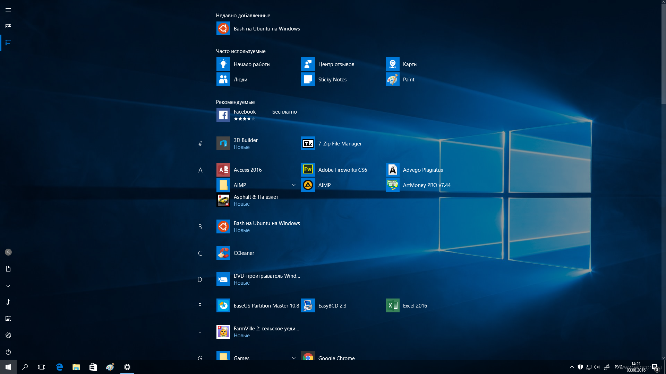Expand the hamburger menu

click(x=8, y=10)
